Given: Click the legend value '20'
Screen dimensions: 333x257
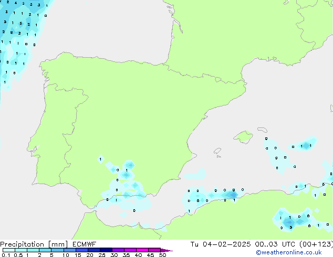Looking at the screenshot, I should tap(90, 255).
